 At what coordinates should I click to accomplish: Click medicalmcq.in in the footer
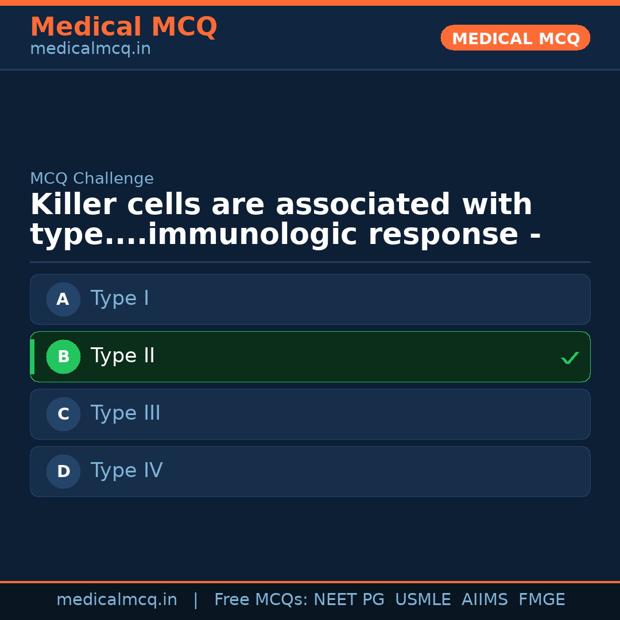(117, 599)
